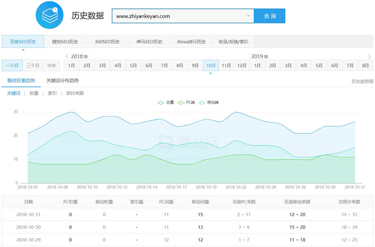The image size is (375, 247).
Task: Select the highlighted 10月 month
Action: coord(210,65)
